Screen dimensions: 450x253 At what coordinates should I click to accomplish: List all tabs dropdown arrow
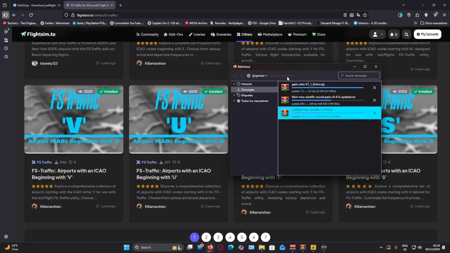click(404, 5)
